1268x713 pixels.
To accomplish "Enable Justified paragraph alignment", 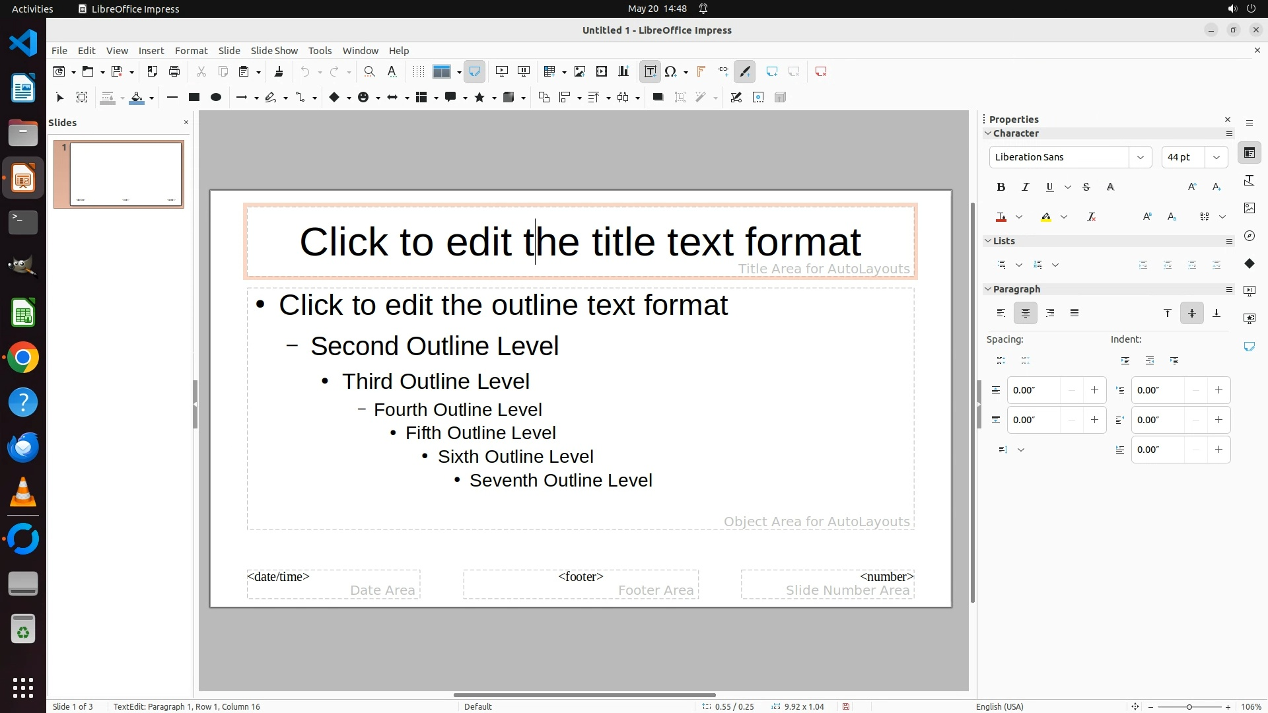I will (1074, 313).
